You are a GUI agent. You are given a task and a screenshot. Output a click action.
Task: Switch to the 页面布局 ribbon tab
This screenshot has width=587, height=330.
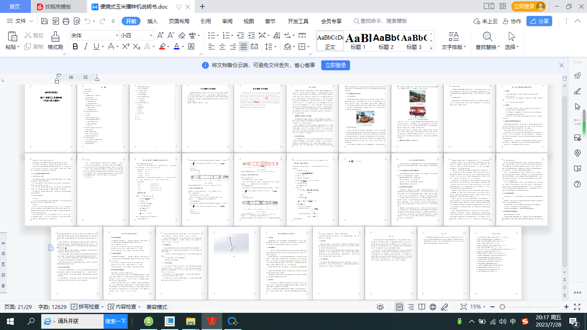tap(179, 21)
